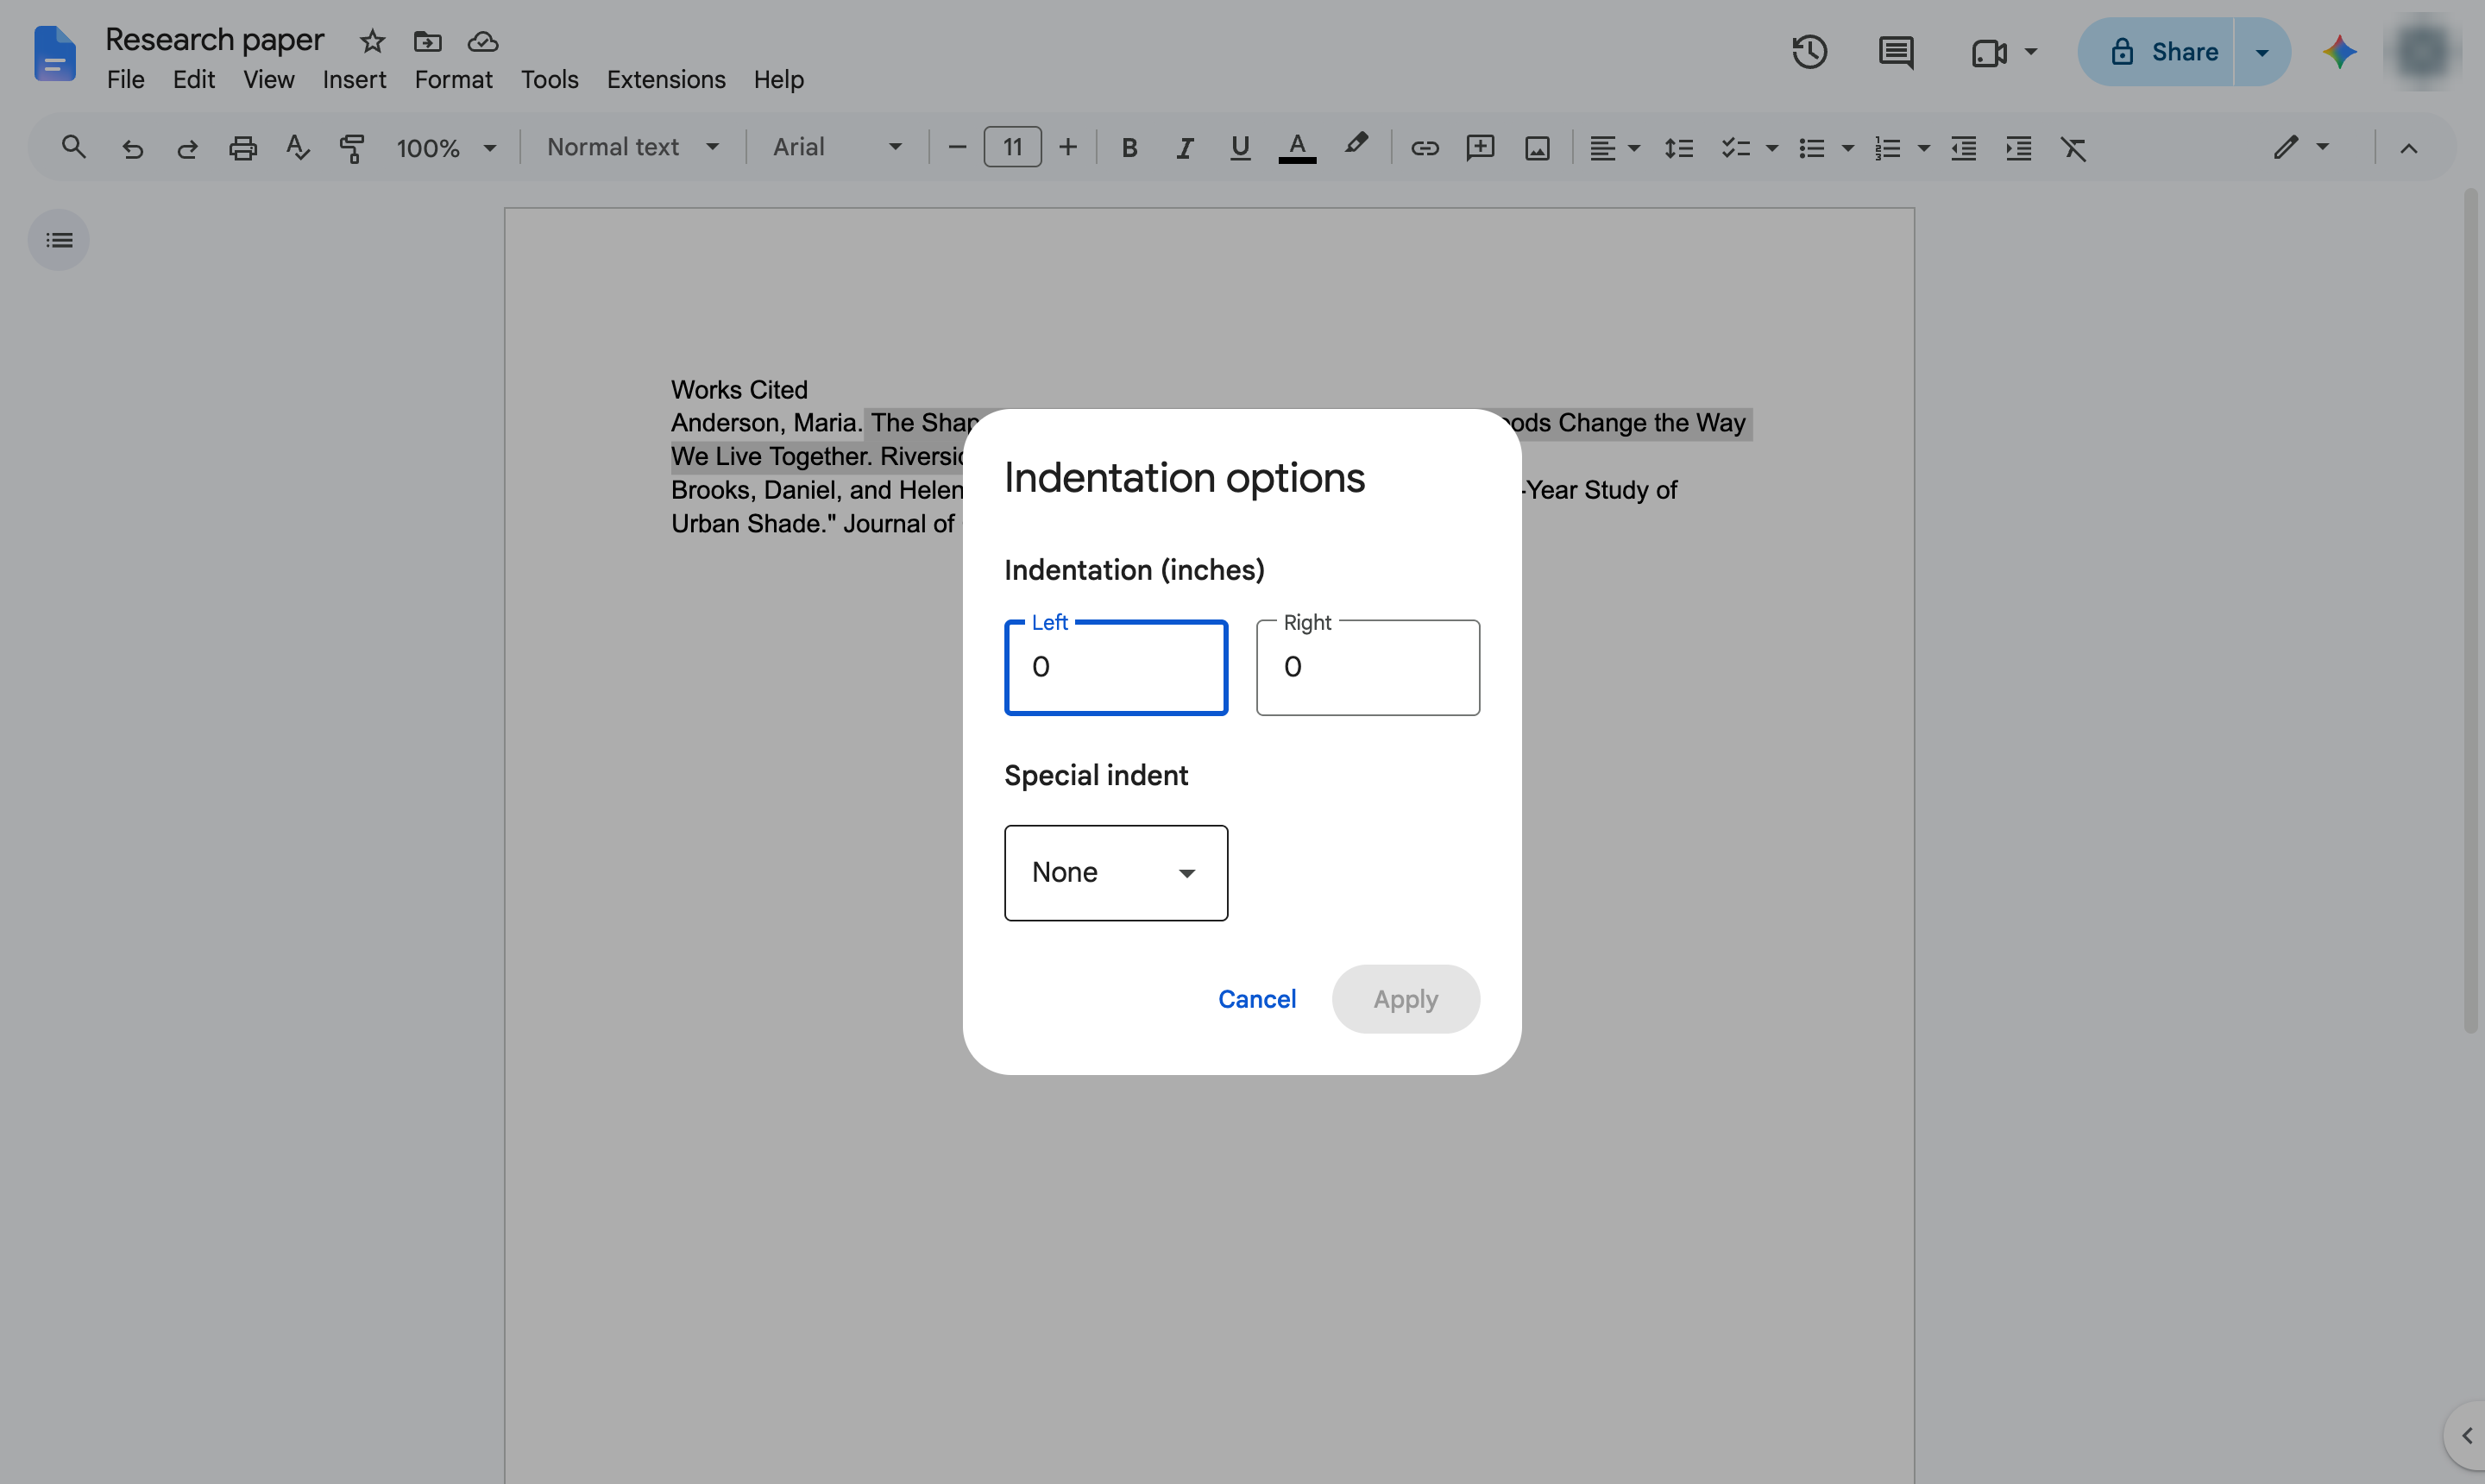Open the 100% zoom dropdown
The width and height of the screenshot is (2485, 1484).
click(x=446, y=148)
